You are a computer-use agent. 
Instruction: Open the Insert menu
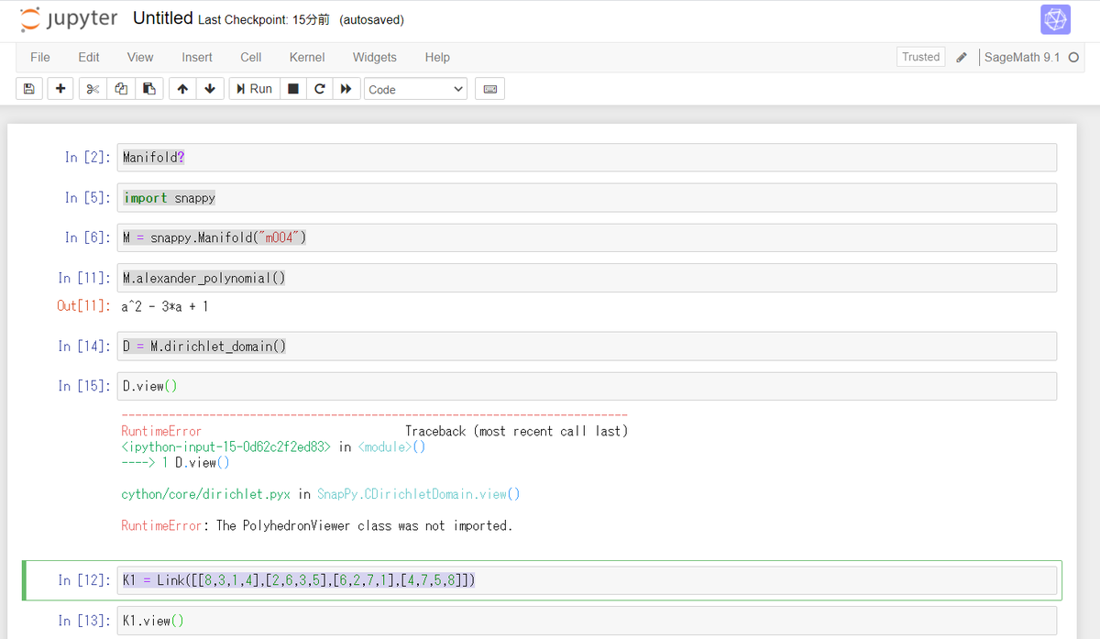197,57
